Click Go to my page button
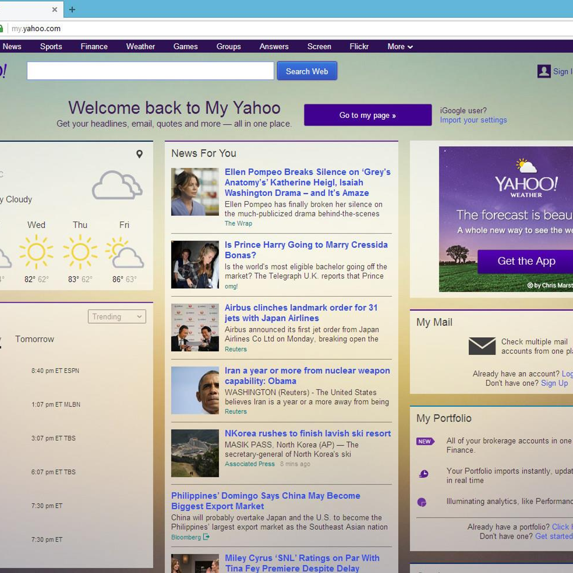Image resolution: width=573 pixels, height=573 pixels. (x=368, y=115)
